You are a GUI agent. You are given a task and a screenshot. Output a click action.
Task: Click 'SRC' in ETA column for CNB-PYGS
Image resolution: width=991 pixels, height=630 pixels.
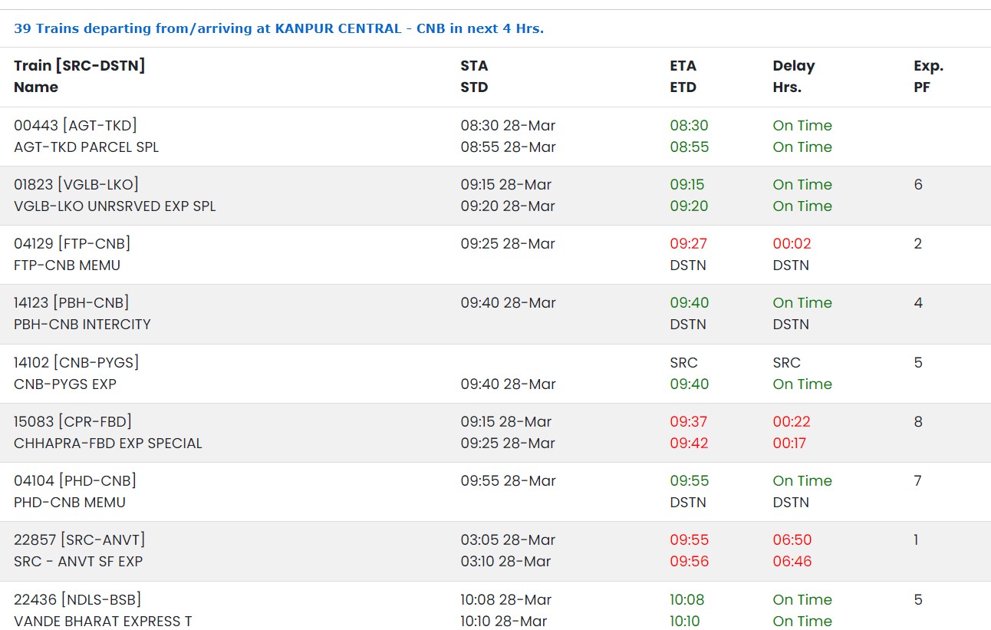coord(683,363)
